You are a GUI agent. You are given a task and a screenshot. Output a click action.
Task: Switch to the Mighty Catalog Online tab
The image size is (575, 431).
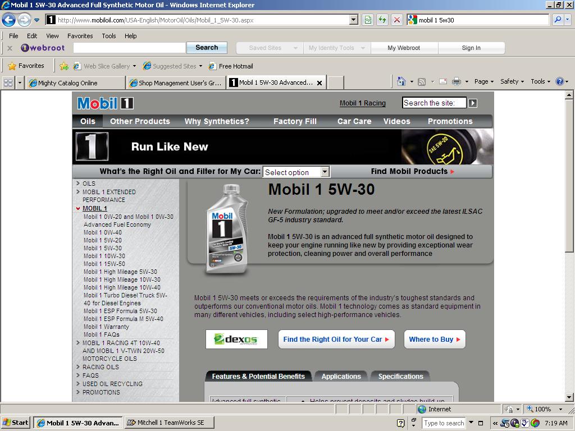75,83
